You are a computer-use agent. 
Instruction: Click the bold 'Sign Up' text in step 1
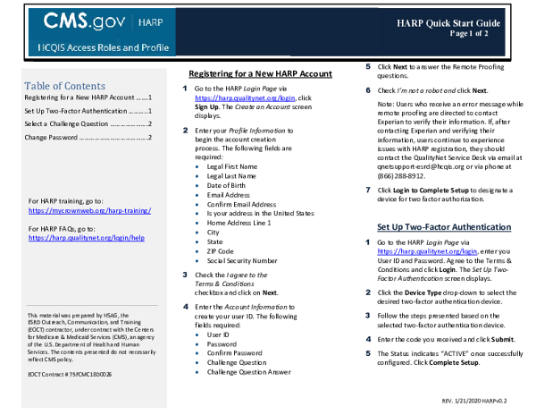[206, 107]
